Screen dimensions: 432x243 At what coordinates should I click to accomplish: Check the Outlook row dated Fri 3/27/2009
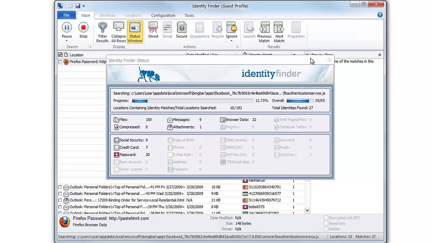coord(60,187)
